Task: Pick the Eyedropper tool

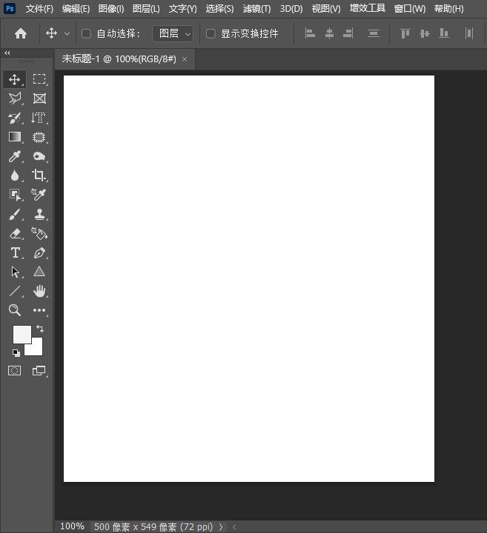Action: click(15, 156)
